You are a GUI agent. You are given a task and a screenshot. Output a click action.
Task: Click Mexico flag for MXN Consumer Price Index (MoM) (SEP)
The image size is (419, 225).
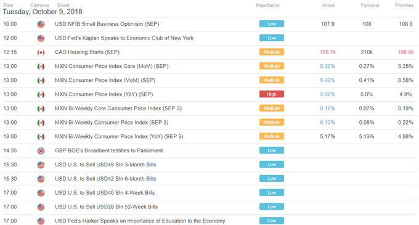click(x=41, y=81)
